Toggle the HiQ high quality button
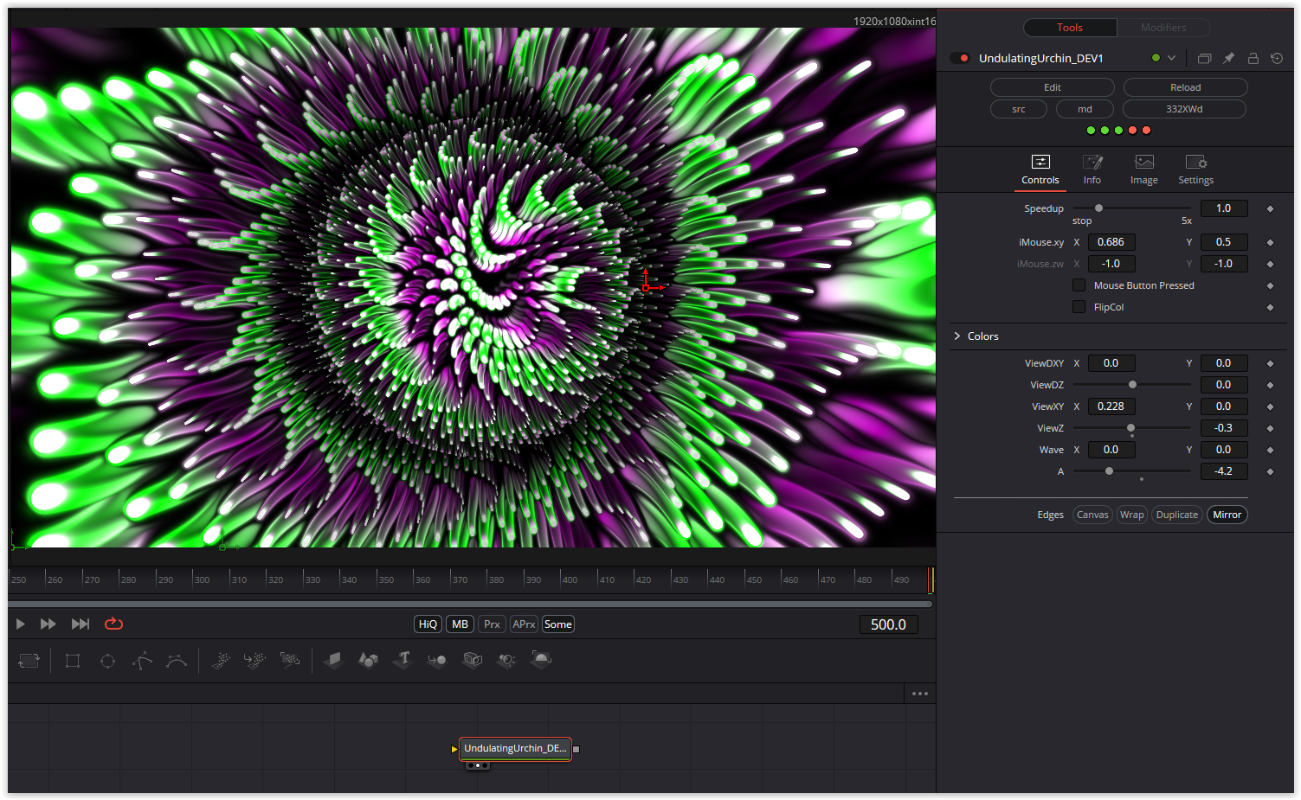The height and width of the screenshot is (800, 1301). [428, 624]
